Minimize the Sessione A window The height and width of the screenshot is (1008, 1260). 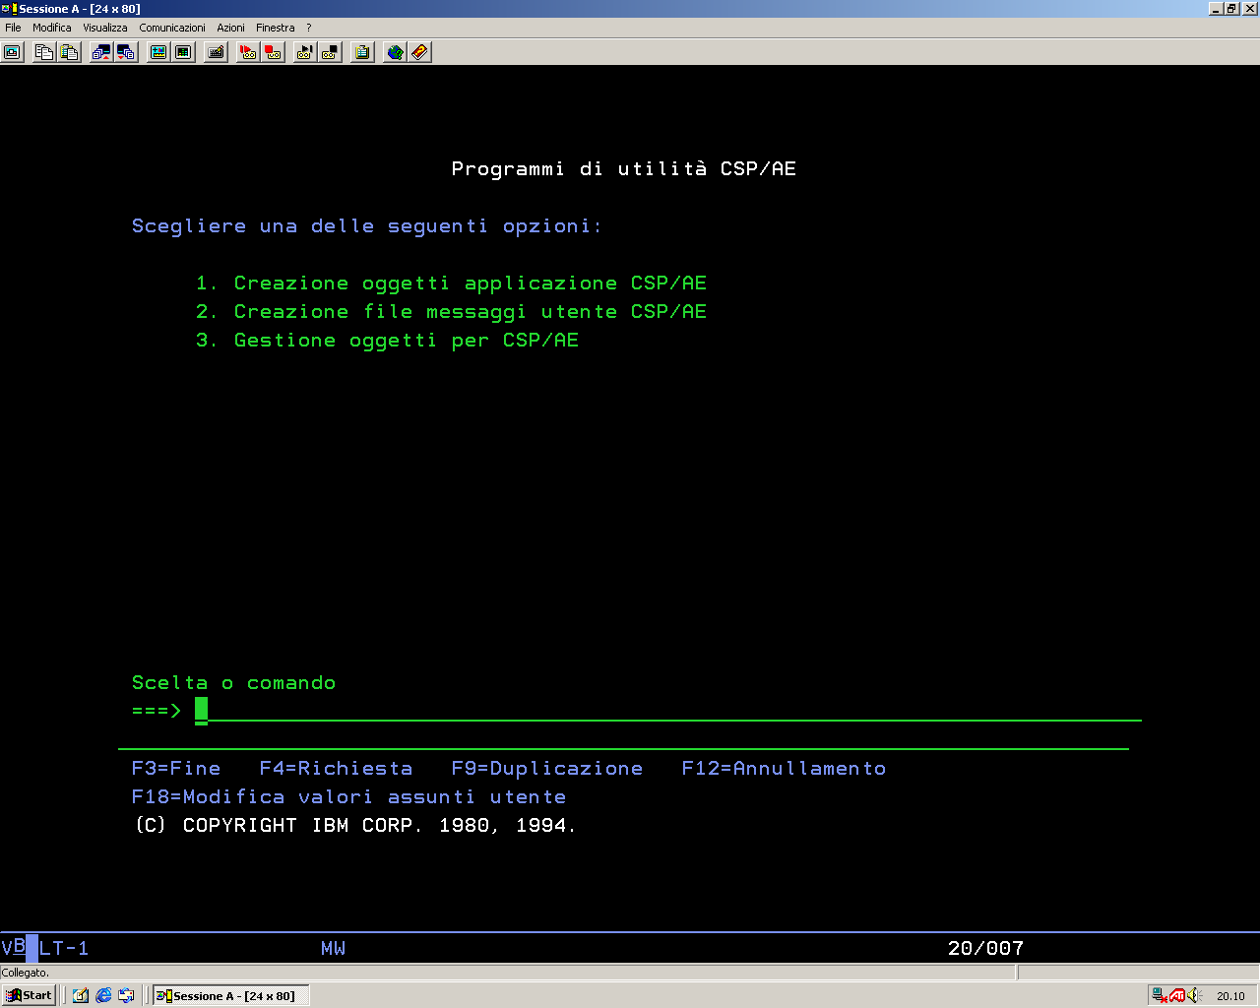[x=1216, y=9]
